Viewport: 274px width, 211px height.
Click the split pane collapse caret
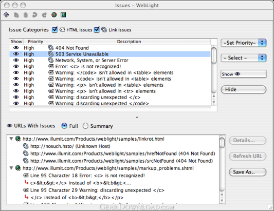click(137, 117)
